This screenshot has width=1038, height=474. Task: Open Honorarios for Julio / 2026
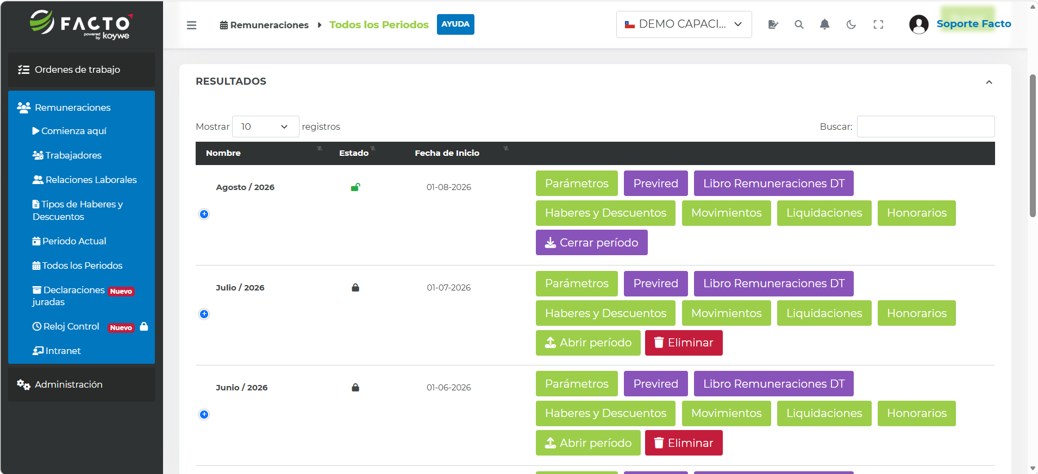(x=916, y=313)
